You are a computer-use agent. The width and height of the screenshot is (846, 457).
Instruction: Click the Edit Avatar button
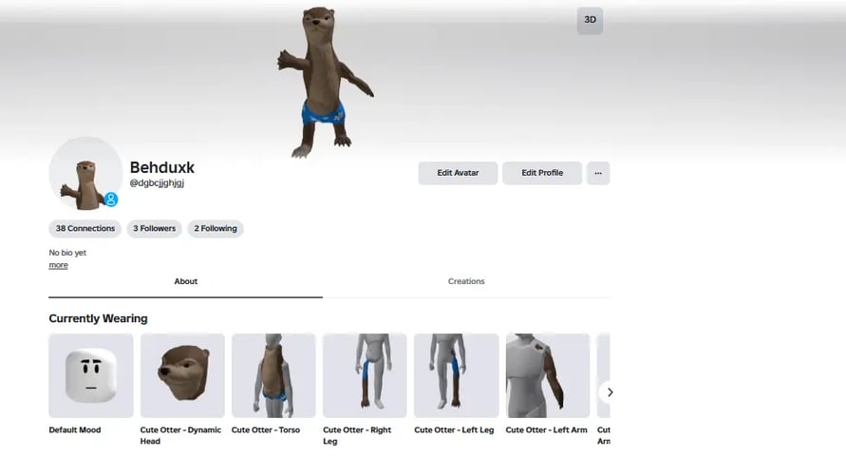tap(458, 173)
